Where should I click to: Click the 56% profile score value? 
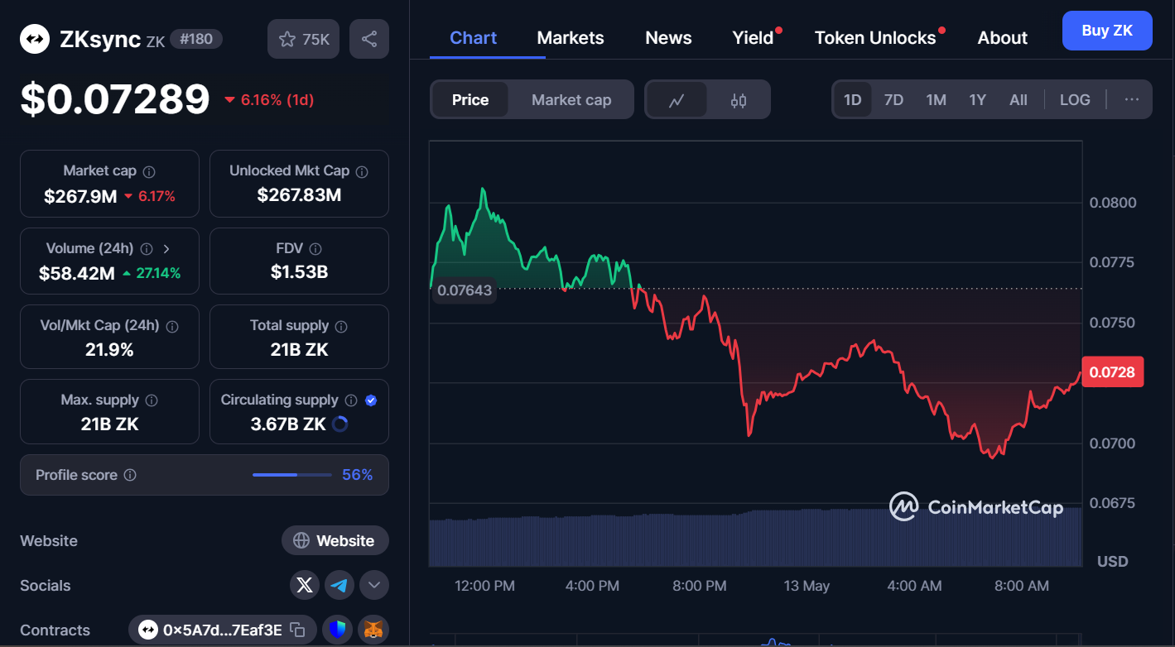click(357, 475)
